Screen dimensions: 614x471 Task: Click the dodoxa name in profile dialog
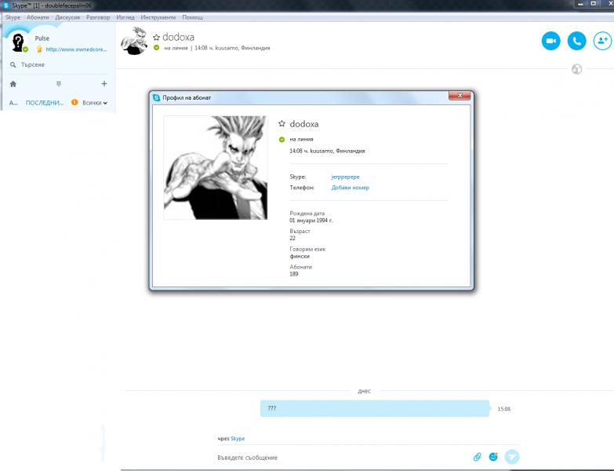pos(304,124)
